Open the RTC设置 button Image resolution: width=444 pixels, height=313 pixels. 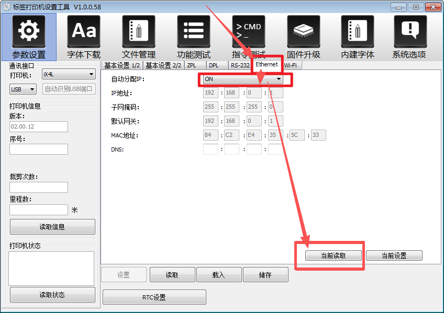(154, 297)
